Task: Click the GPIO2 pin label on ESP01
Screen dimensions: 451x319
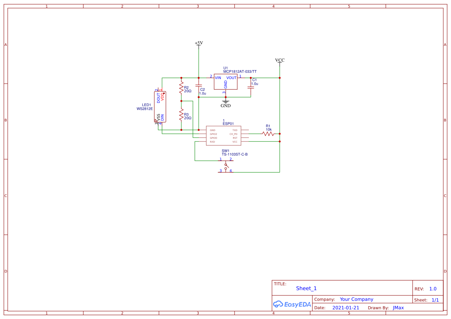Action: click(213, 134)
